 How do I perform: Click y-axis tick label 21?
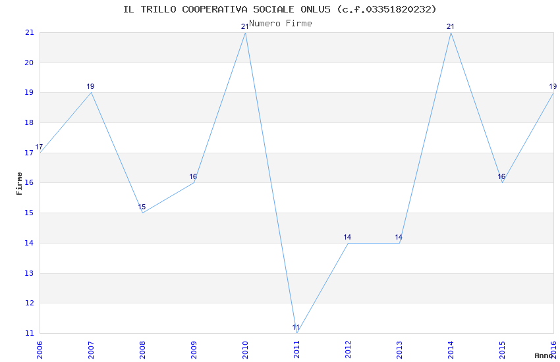point(29,32)
